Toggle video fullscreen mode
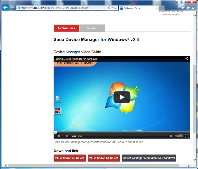This screenshot has width=198, height=169. point(187,136)
